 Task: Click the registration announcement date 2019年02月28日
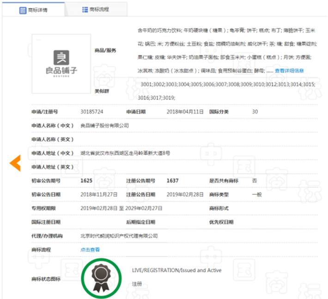tap(185, 194)
